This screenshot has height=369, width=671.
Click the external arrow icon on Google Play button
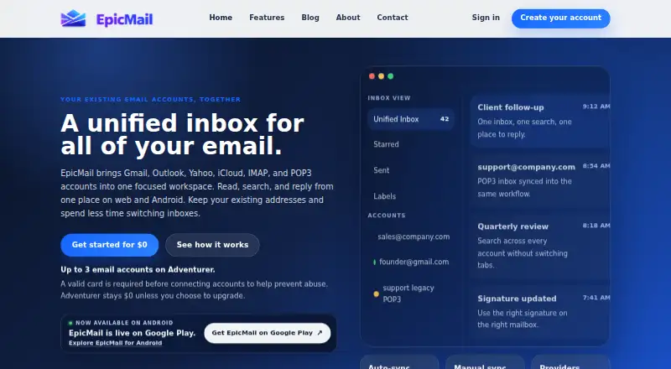[x=320, y=333]
